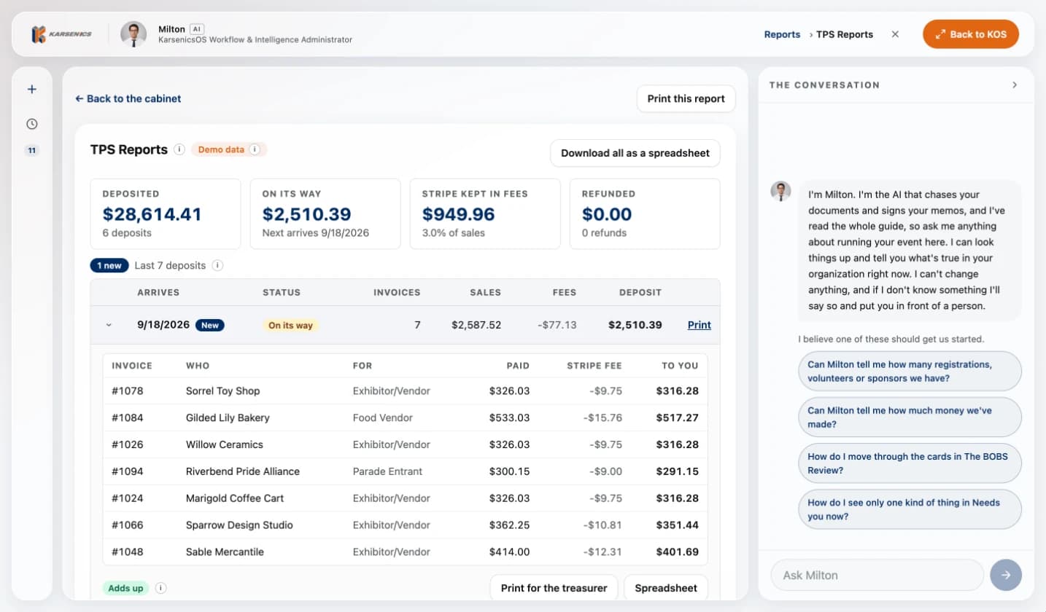Viewport: 1046px width, 612px height.
Task: Click invoice #1024
Action: pyautogui.click(x=128, y=498)
